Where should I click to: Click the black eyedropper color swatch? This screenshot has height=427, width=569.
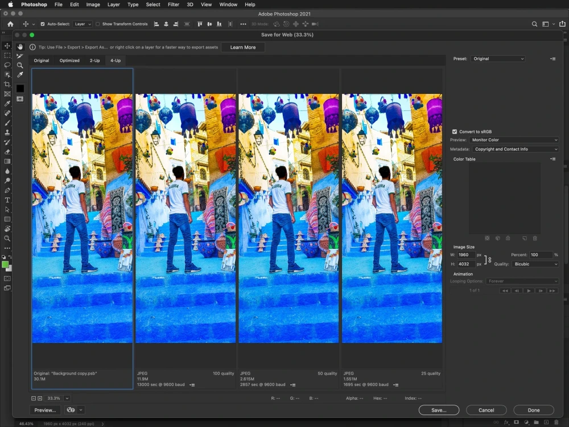pyautogui.click(x=20, y=88)
